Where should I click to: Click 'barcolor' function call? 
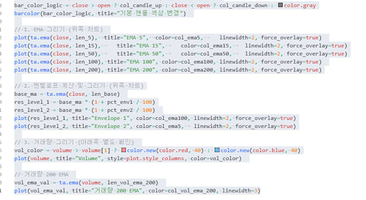[27, 13]
